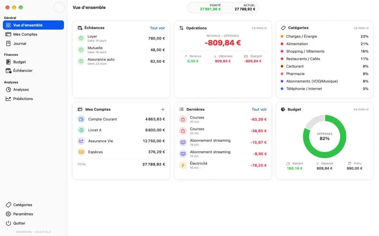Add an account with the plus button
The image size is (379, 236).
(163, 109)
